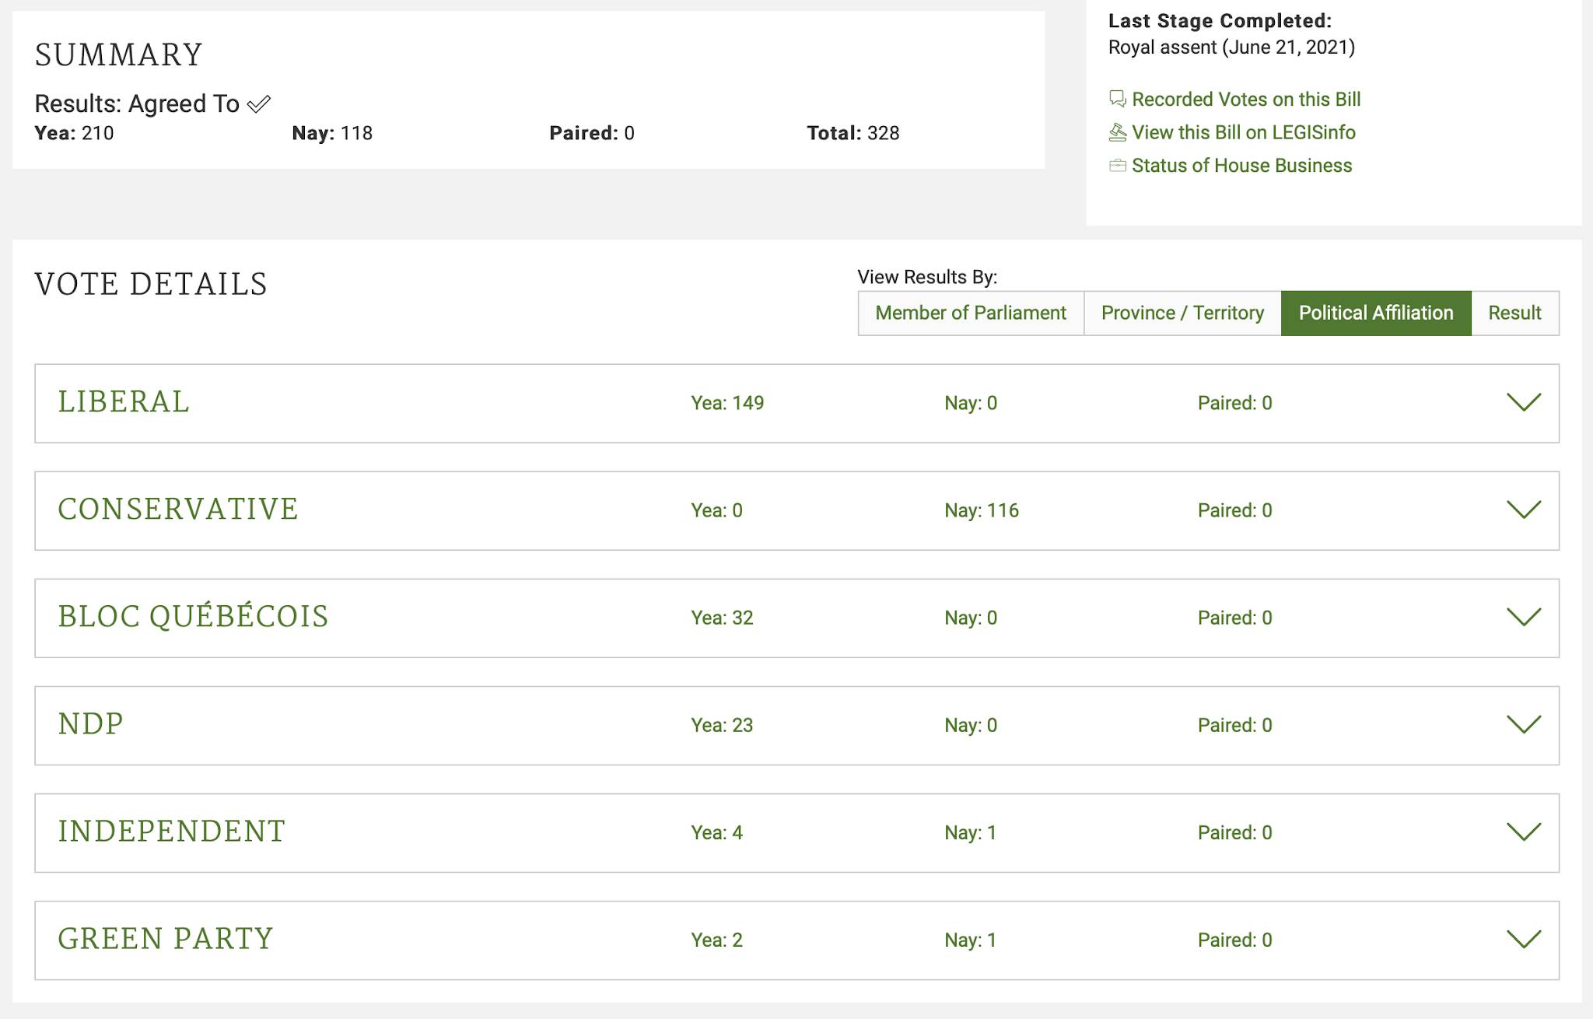Image resolution: width=1593 pixels, height=1019 pixels.
Task: Click the VOTE DETAILS heading
Action: click(x=151, y=284)
